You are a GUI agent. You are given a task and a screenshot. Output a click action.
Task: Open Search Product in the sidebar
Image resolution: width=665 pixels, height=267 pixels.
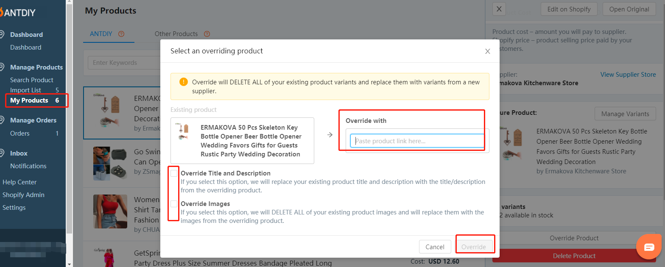click(32, 80)
